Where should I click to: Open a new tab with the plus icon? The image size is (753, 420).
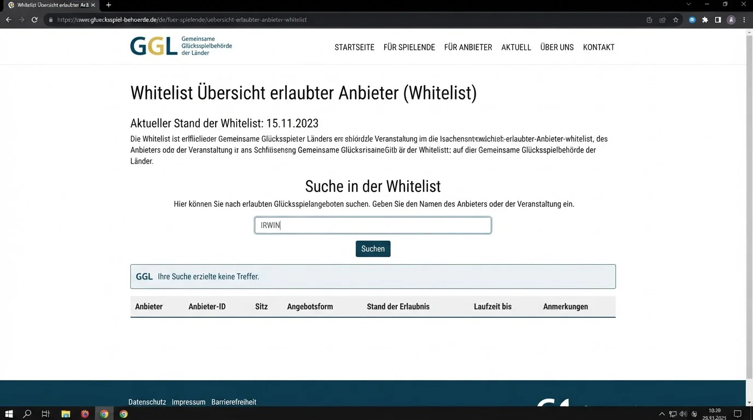pyautogui.click(x=108, y=5)
